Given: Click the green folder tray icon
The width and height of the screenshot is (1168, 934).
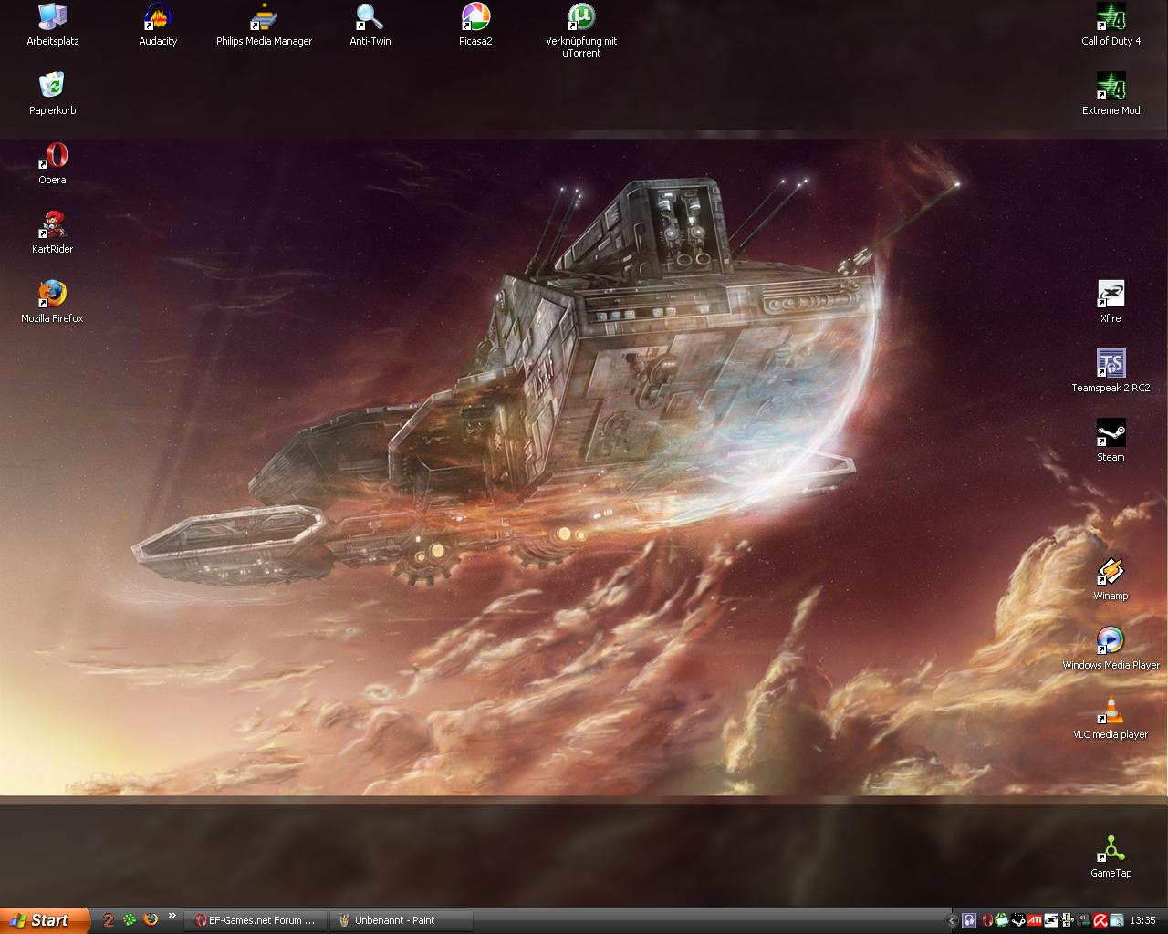Looking at the screenshot, I should 1002,920.
